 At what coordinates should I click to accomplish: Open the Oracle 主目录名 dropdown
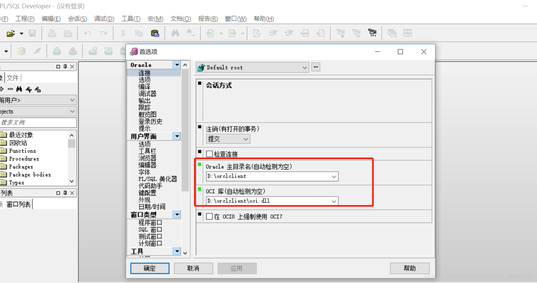tap(334, 176)
